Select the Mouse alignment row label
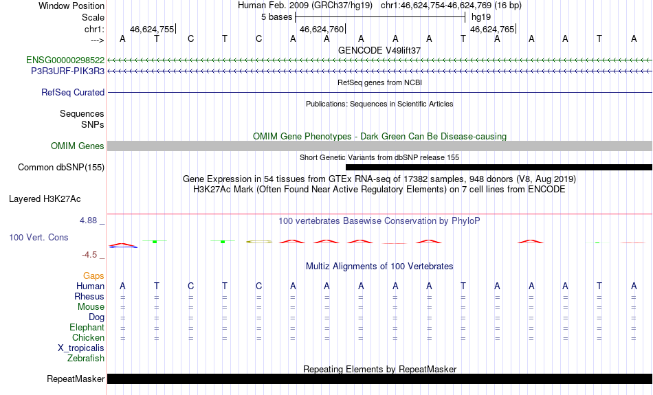This screenshot has height=395, width=653. coord(91,307)
